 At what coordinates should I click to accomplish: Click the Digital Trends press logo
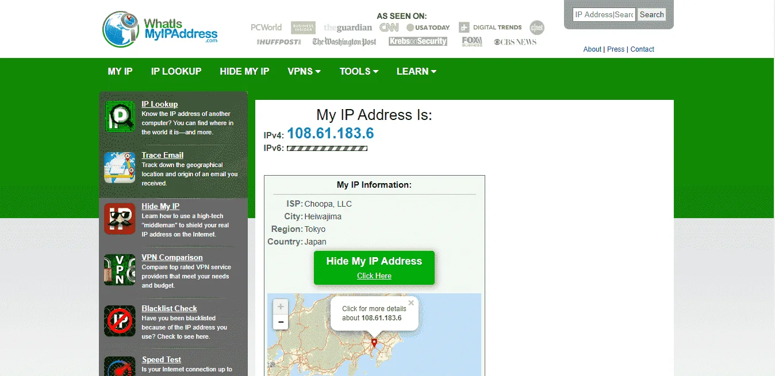[490, 27]
